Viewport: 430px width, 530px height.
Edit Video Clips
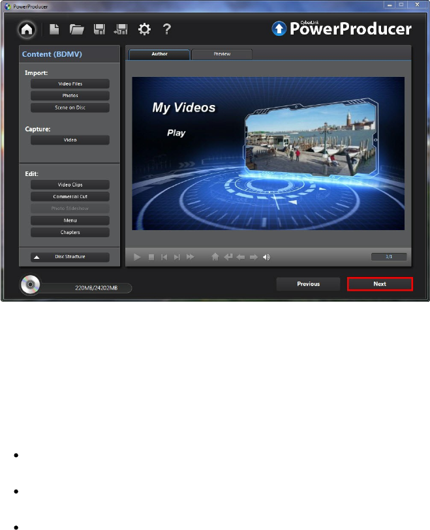(x=70, y=184)
